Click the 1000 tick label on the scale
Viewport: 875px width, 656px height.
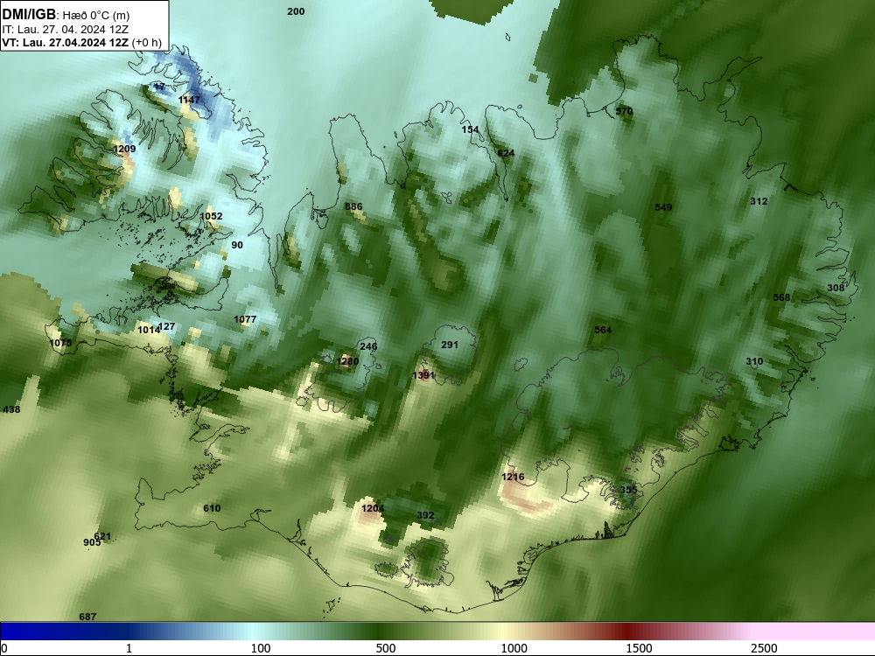[514, 648]
